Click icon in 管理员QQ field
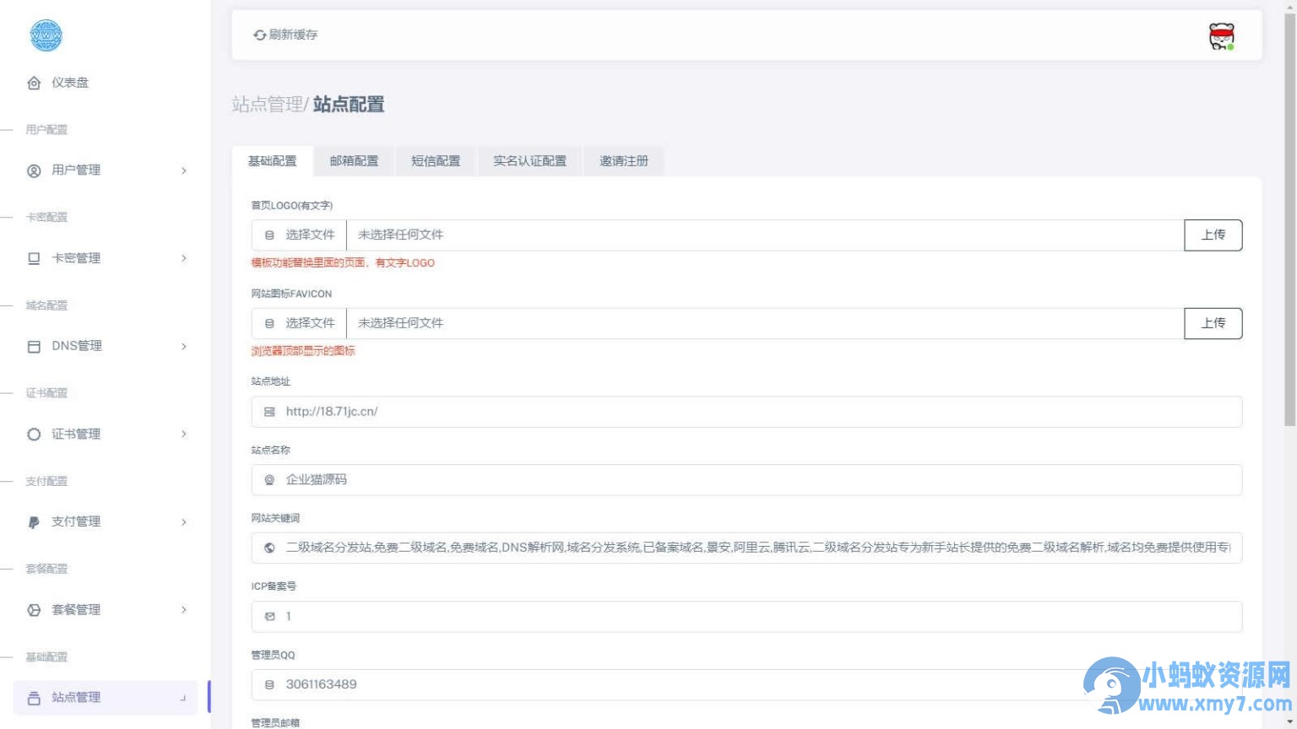This screenshot has height=729, width=1297. 269,684
